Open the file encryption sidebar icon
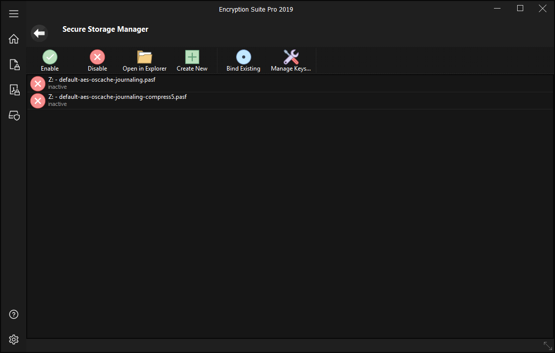Image resolution: width=555 pixels, height=353 pixels. [14, 64]
